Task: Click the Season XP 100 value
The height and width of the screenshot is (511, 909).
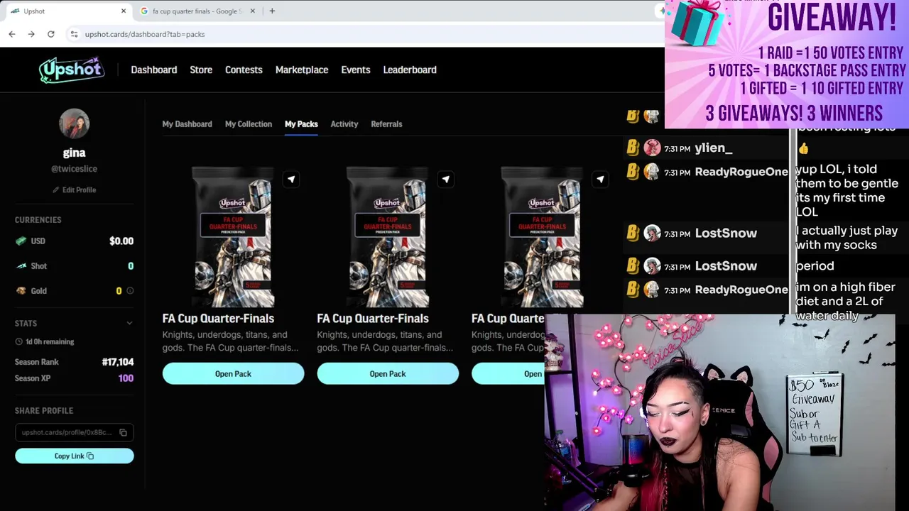Action: click(x=126, y=378)
